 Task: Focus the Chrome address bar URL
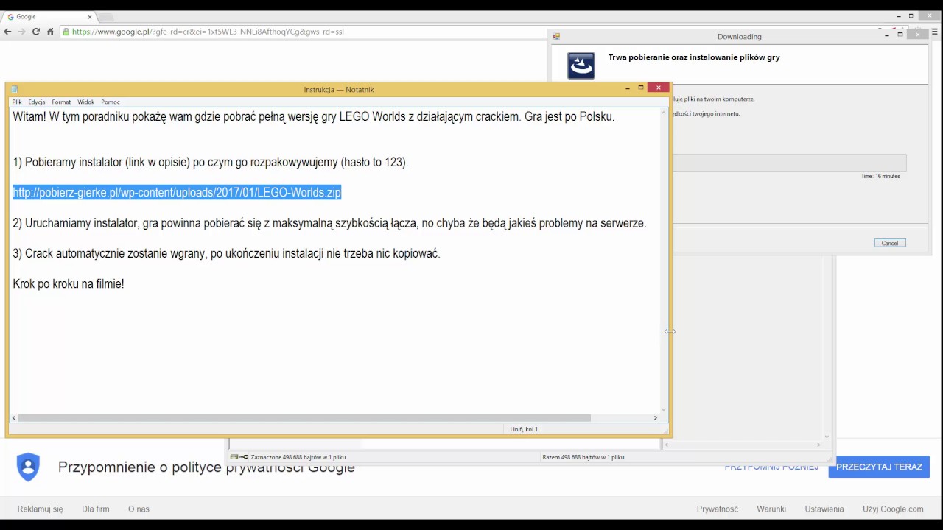[x=208, y=32]
